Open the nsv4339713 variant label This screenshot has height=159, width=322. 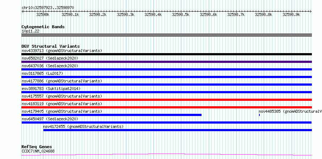[62, 51]
